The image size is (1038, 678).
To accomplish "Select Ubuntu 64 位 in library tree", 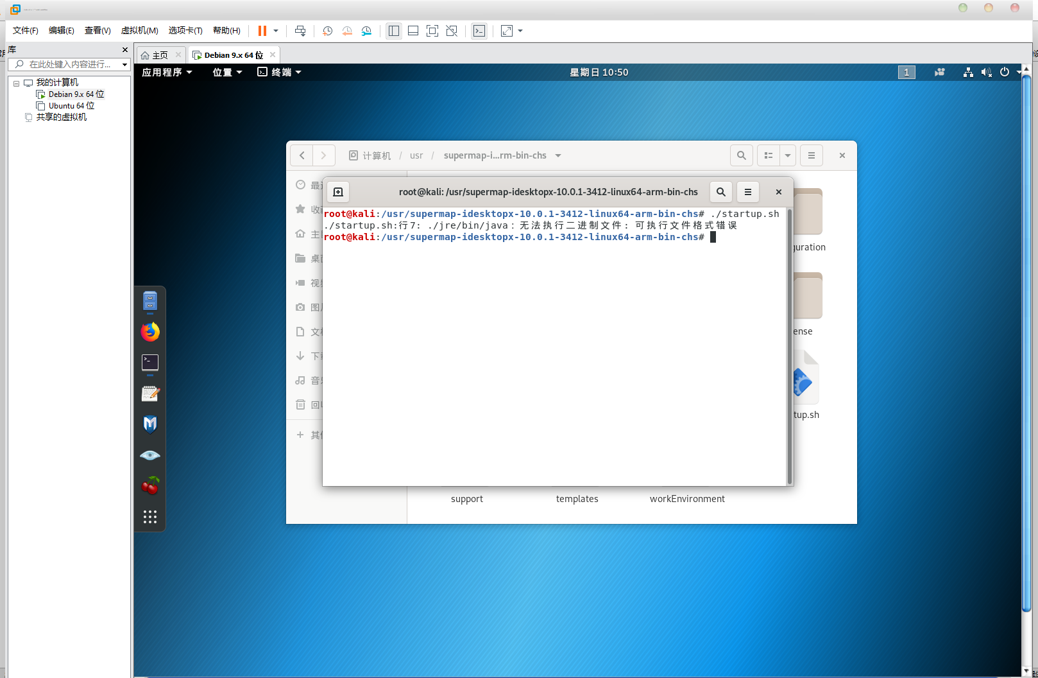I will pos(65,106).
